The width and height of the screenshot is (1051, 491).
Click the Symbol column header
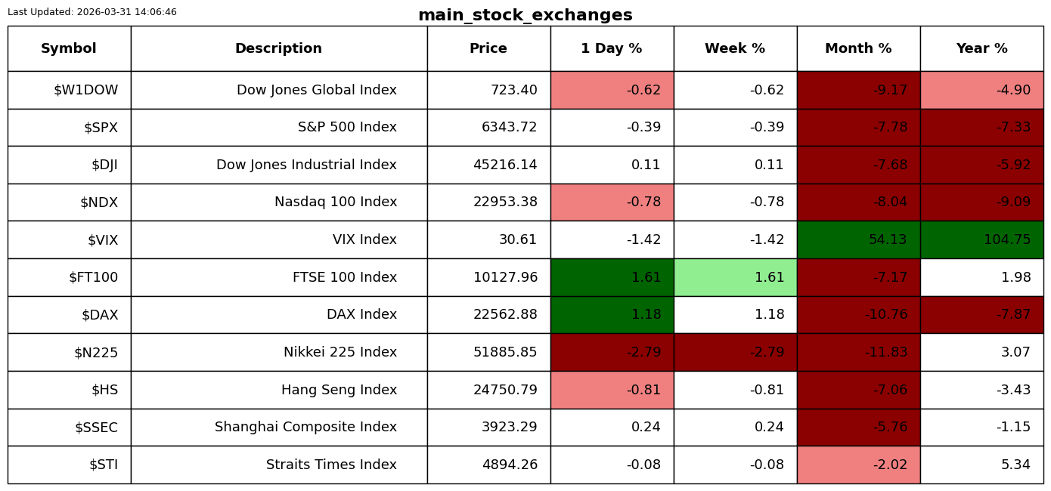(x=69, y=48)
